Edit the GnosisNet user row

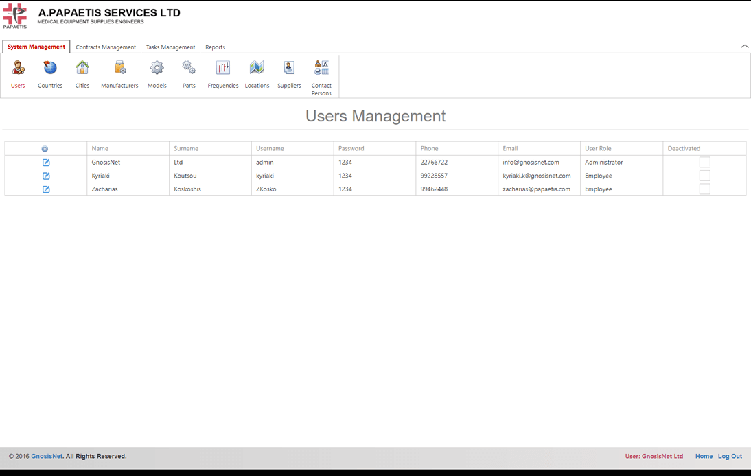click(46, 163)
